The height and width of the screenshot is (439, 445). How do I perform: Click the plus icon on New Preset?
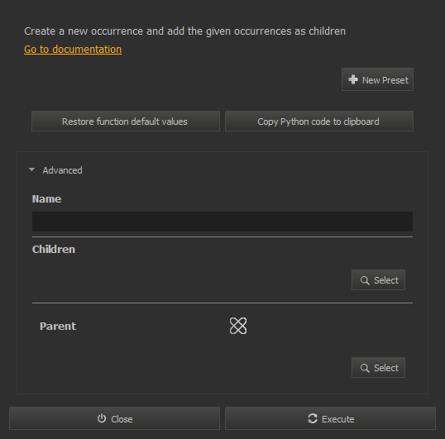point(353,79)
